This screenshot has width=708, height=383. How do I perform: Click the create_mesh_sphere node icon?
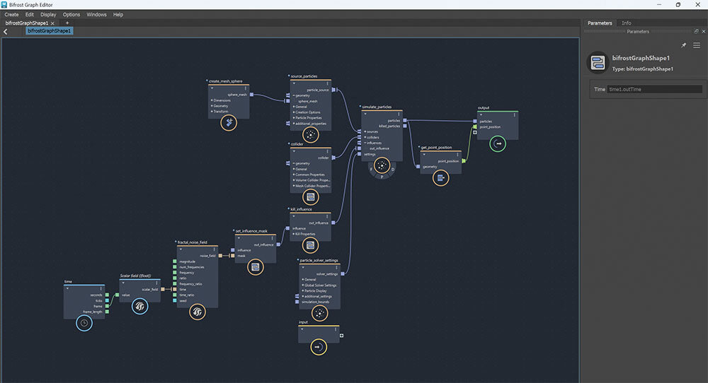tap(229, 122)
